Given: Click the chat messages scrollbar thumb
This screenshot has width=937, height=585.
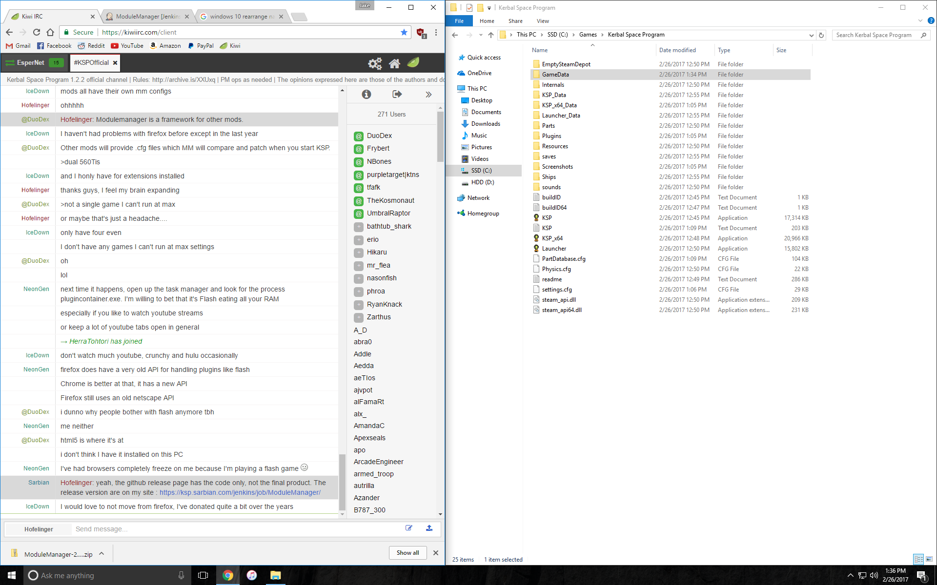Looking at the screenshot, I should [x=342, y=482].
